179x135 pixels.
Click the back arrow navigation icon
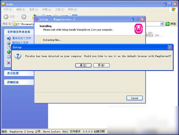(6, 17)
